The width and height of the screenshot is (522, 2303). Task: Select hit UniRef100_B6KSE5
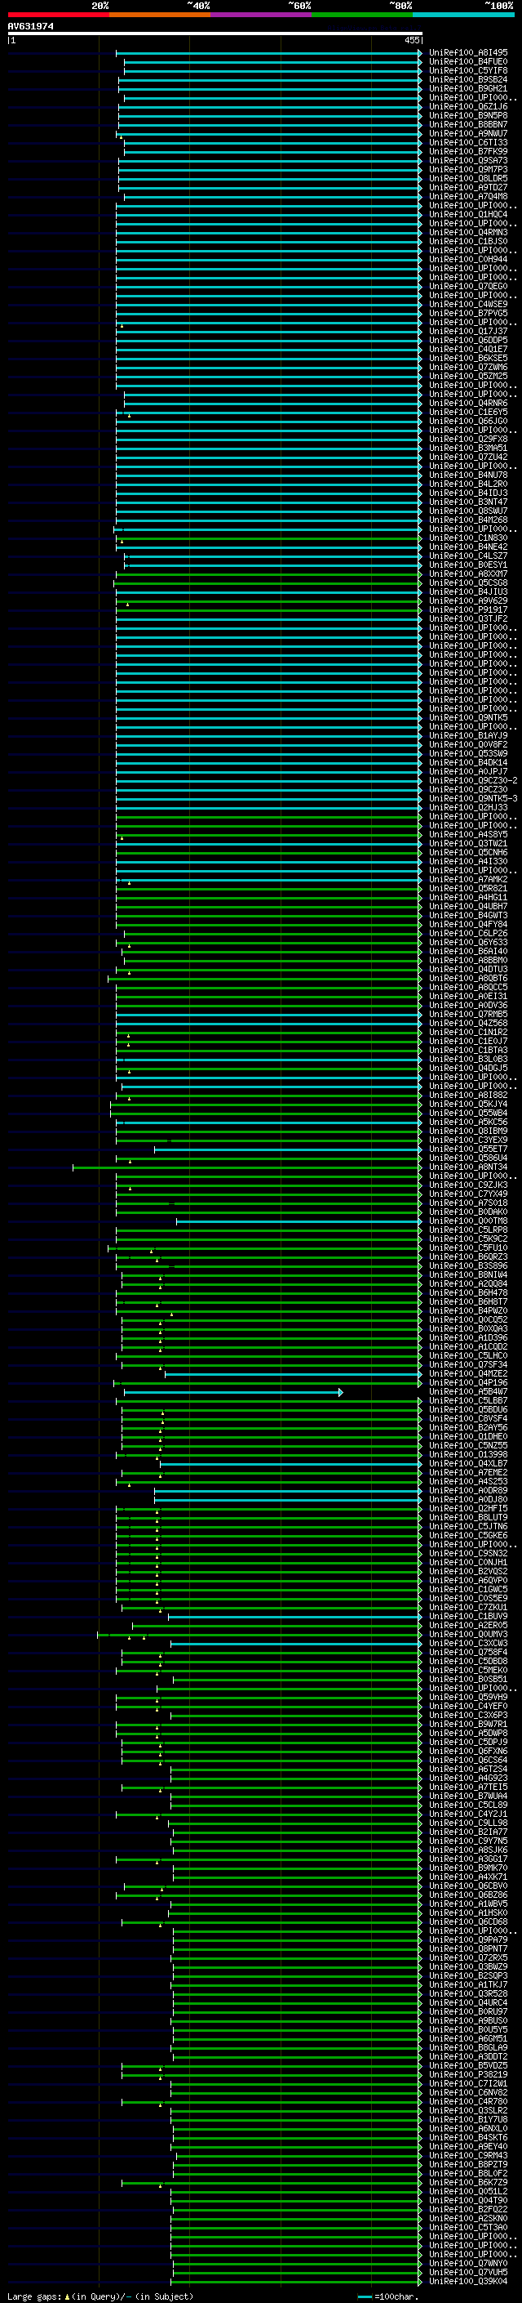click(x=468, y=359)
